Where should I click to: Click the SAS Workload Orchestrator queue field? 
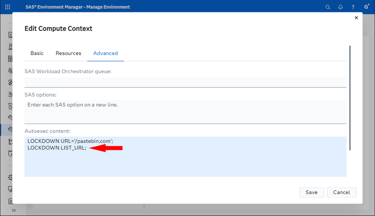pyautogui.click(x=185, y=82)
